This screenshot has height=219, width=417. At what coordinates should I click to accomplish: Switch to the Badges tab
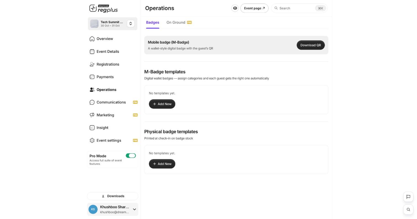153,23
